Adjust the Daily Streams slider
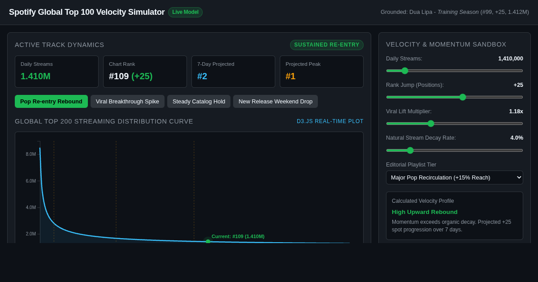This screenshot has height=282, width=538. (455, 70)
